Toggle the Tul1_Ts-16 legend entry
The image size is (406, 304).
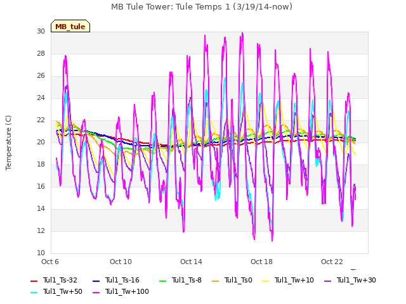pos(116,280)
